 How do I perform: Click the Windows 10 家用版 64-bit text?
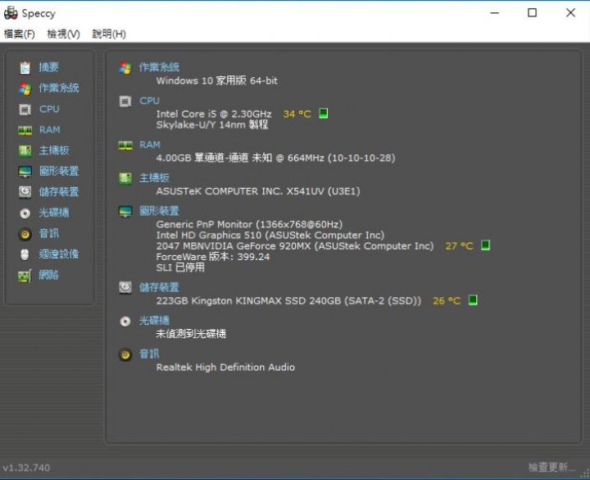pyautogui.click(x=216, y=80)
